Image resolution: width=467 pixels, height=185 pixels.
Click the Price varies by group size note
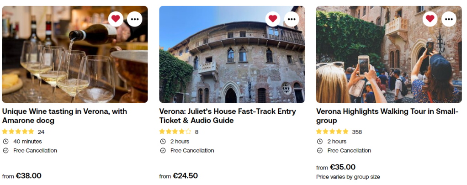click(348, 177)
